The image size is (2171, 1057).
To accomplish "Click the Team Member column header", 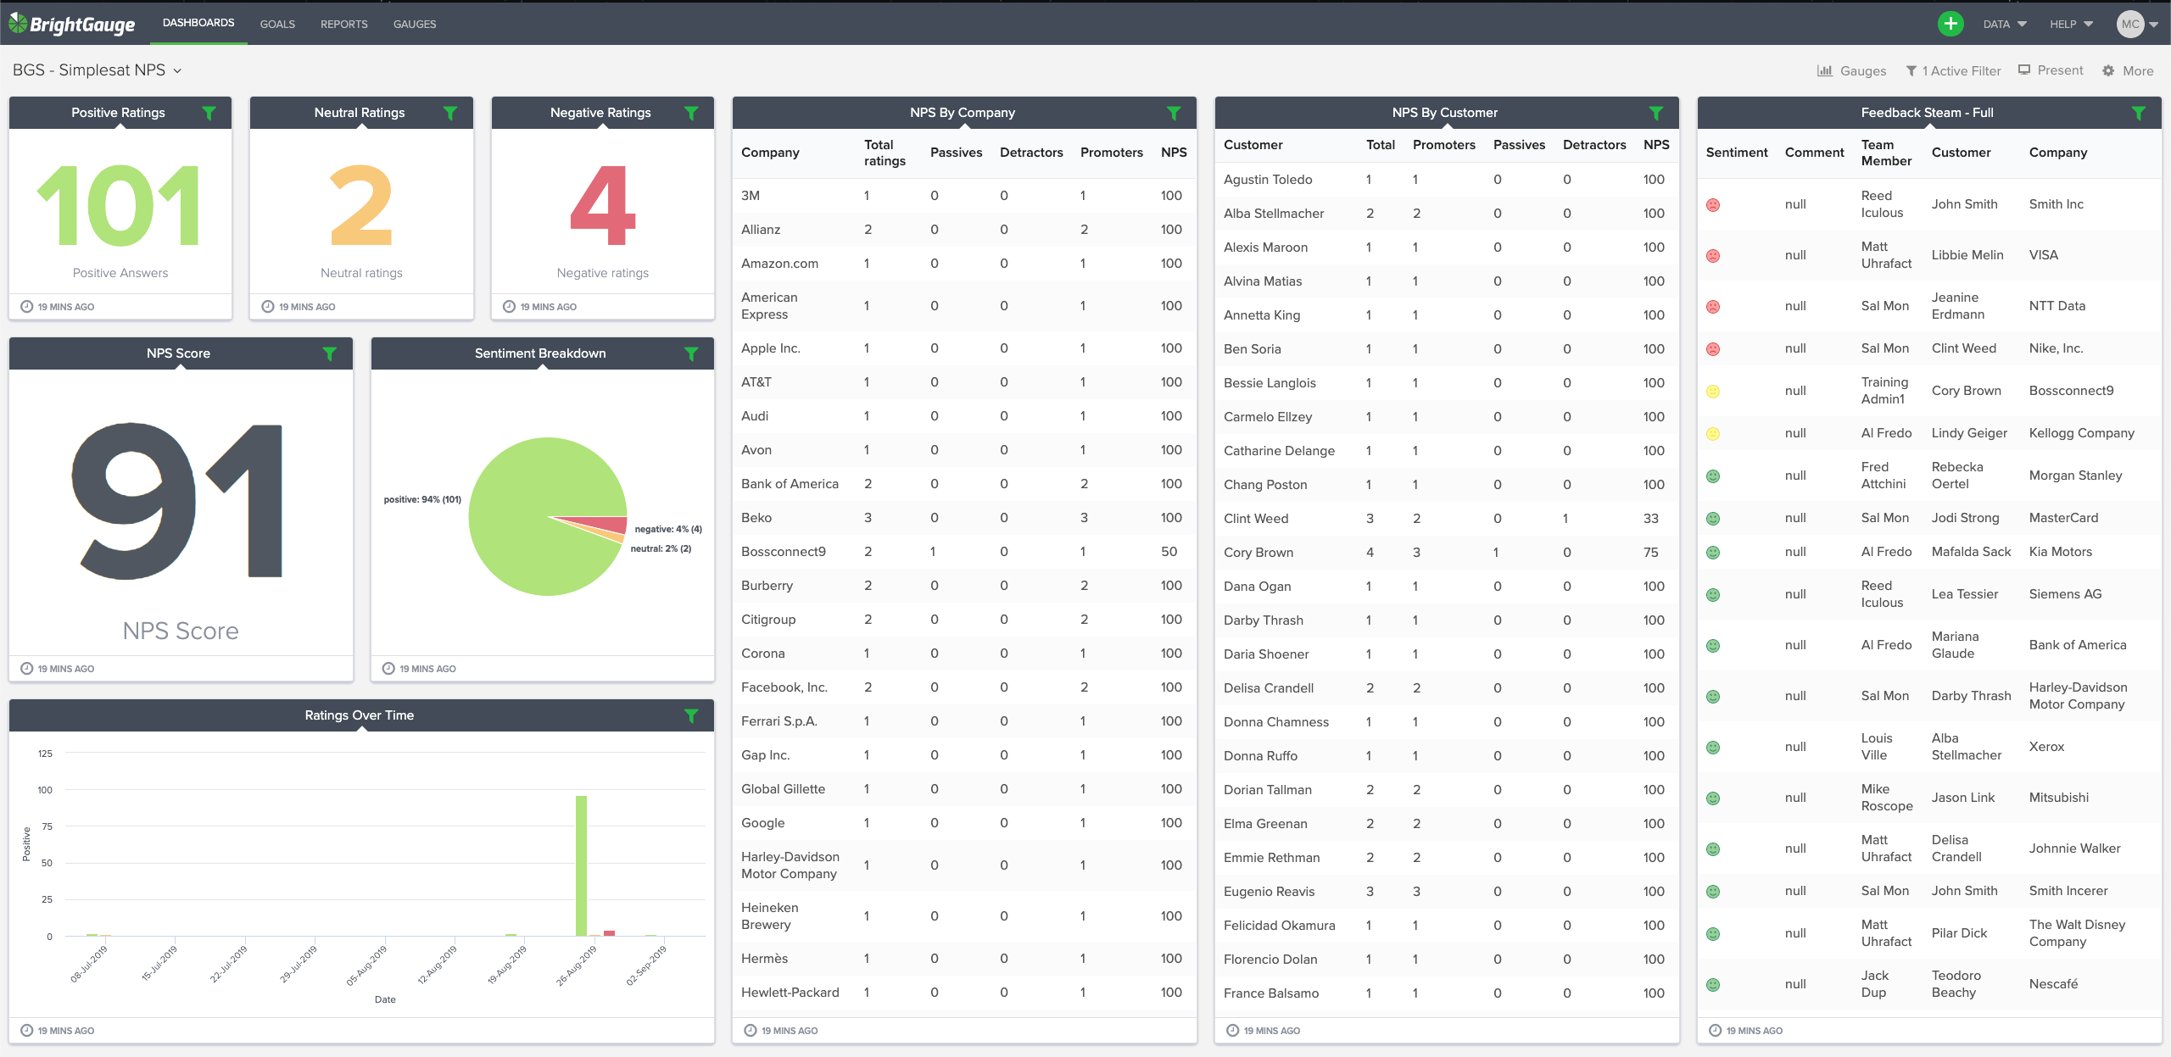I will point(1886,153).
